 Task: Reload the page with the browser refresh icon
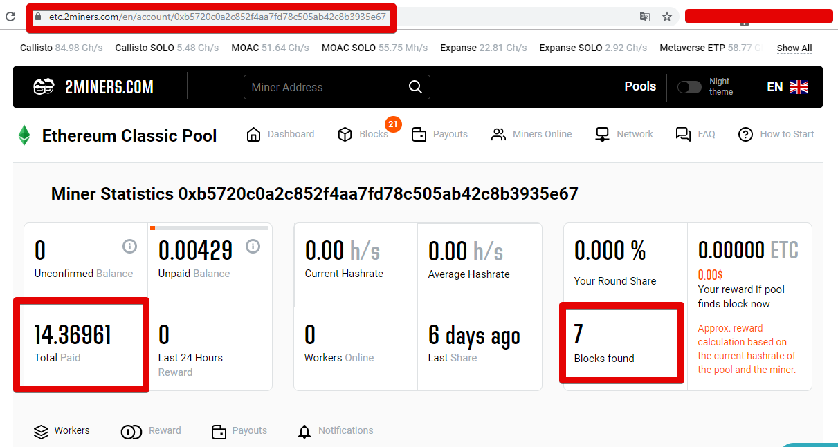(10, 17)
